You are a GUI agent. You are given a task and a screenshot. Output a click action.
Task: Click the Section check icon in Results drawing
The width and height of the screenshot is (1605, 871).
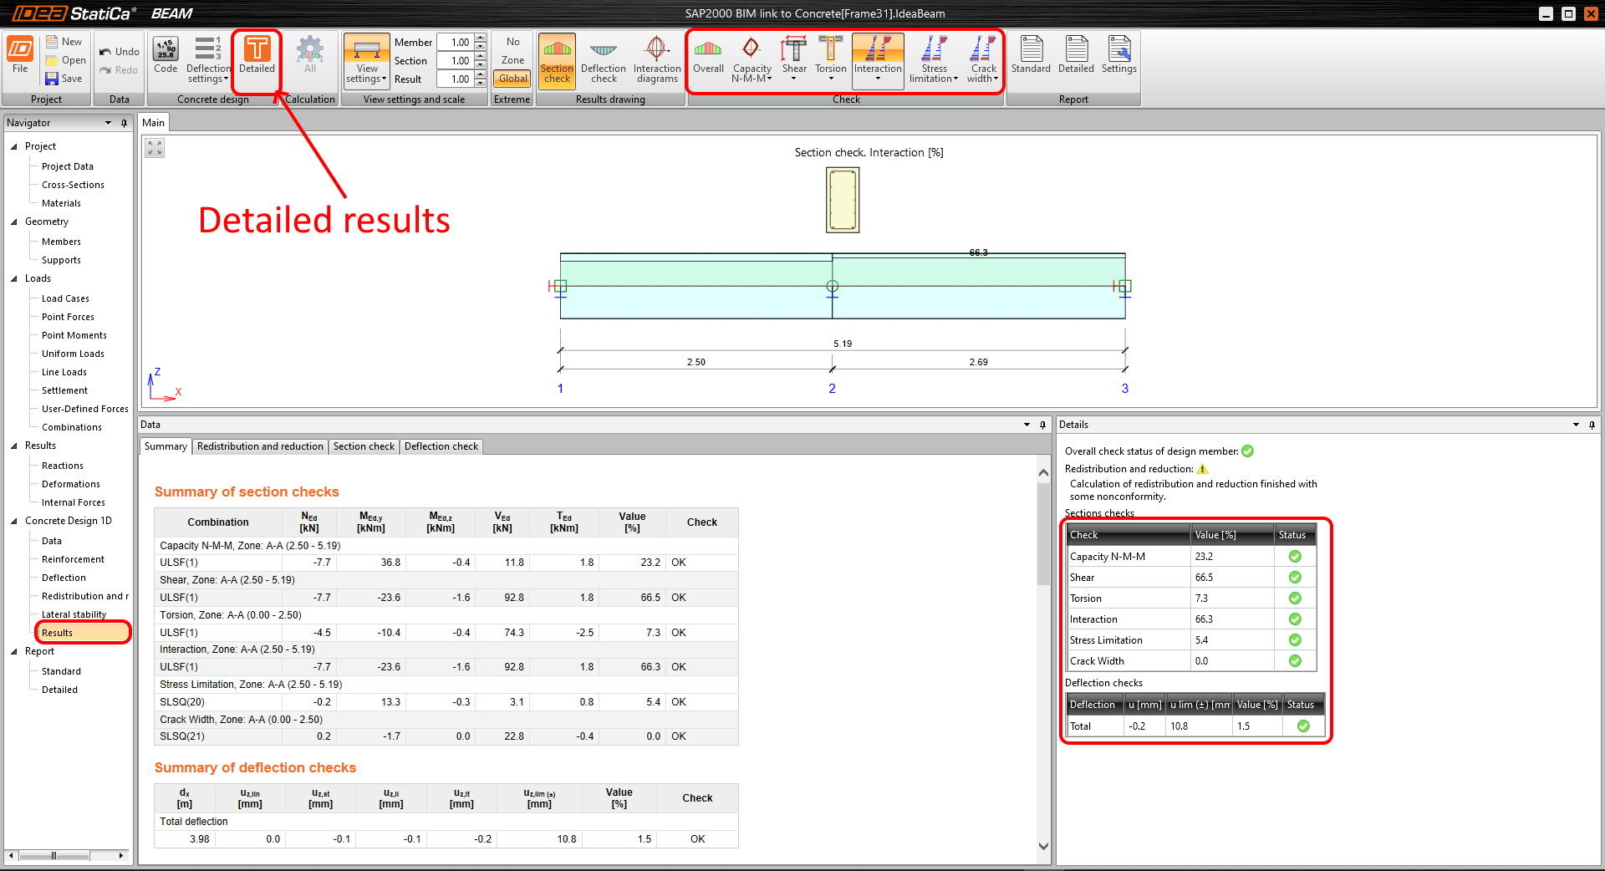point(557,59)
